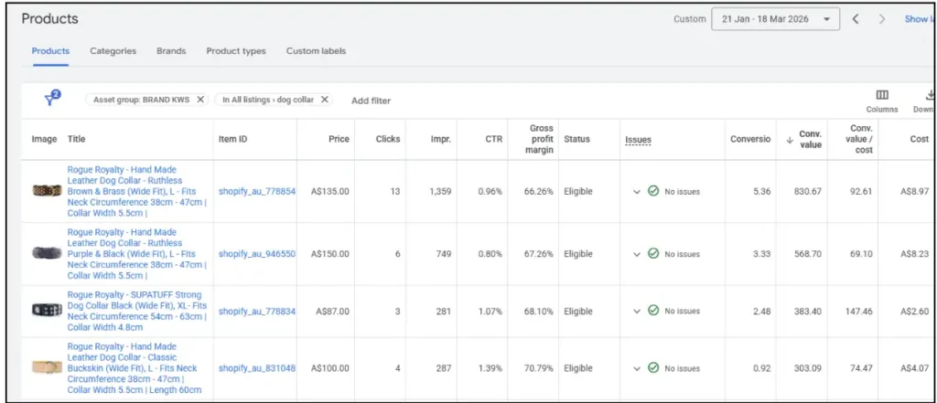Open SUPATUFF Strong Dog Collar title
The width and height of the screenshot is (937, 403).
[137, 311]
